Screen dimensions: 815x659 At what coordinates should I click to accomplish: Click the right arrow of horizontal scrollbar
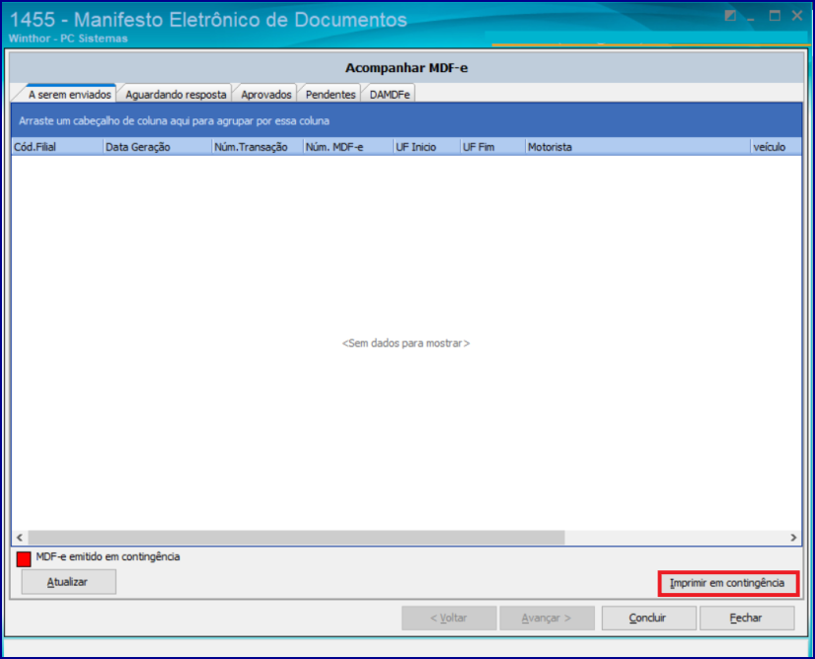(x=793, y=538)
